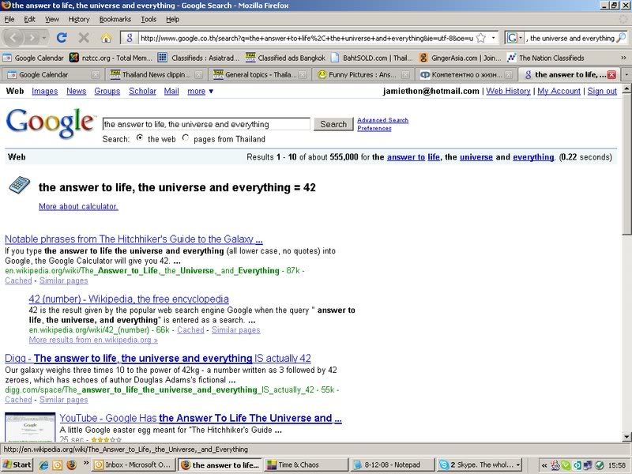Open 'More about calculator' link
Image resolution: width=632 pixels, height=474 pixels.
click(x=78, y=206)
